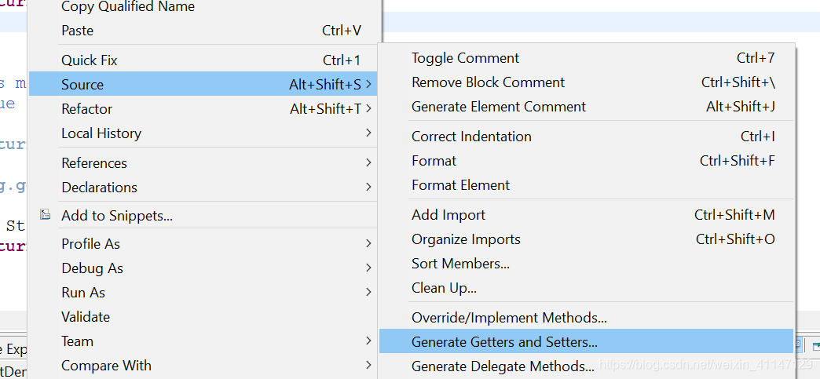Select Format Element in Source submenu
This screenshot has height=379, width=820.
pyautogui.click(x=460, y=185)
